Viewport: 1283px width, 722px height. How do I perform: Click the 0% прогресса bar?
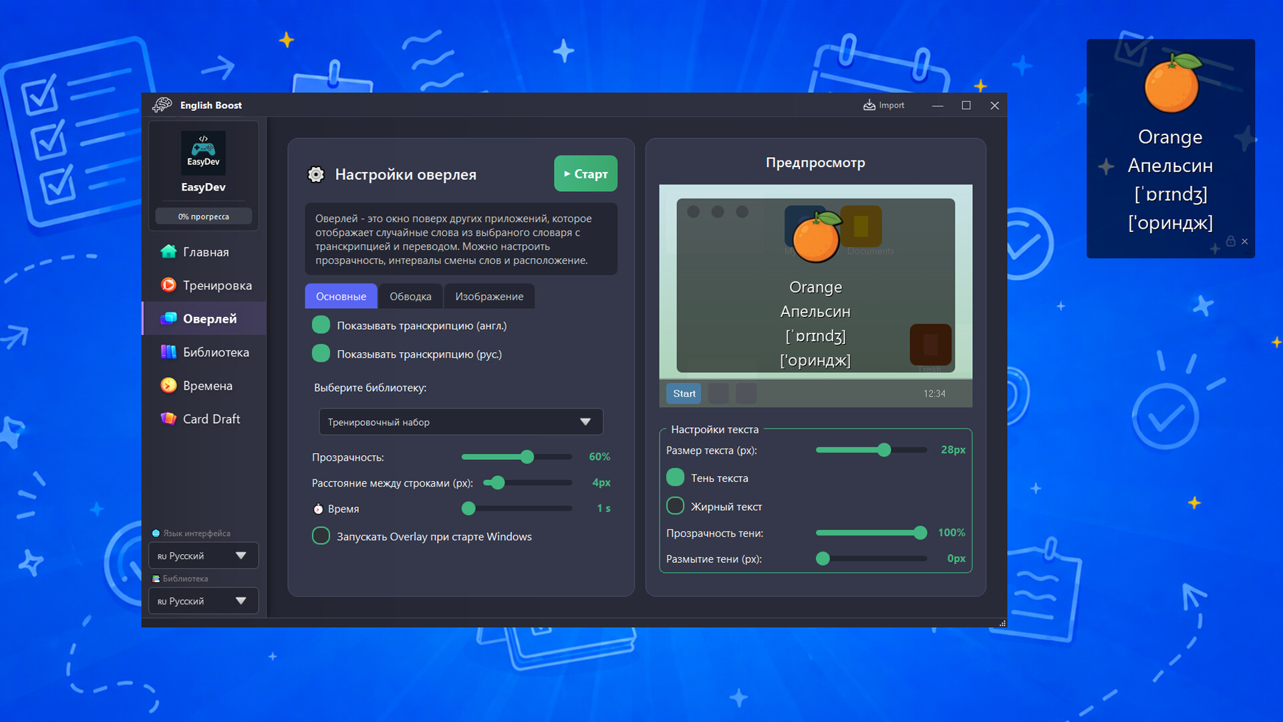[x=203, y=217]
